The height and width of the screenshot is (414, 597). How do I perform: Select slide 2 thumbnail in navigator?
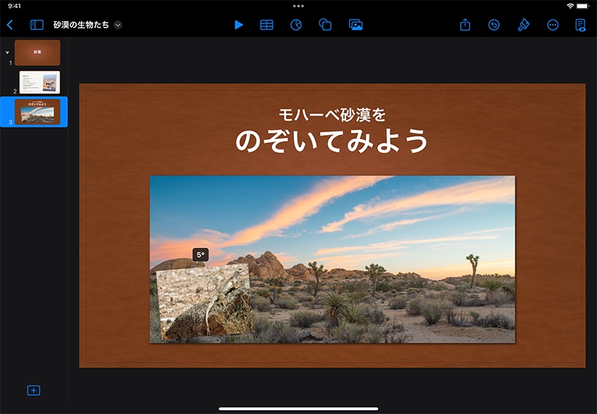click(x=40, y=82)
